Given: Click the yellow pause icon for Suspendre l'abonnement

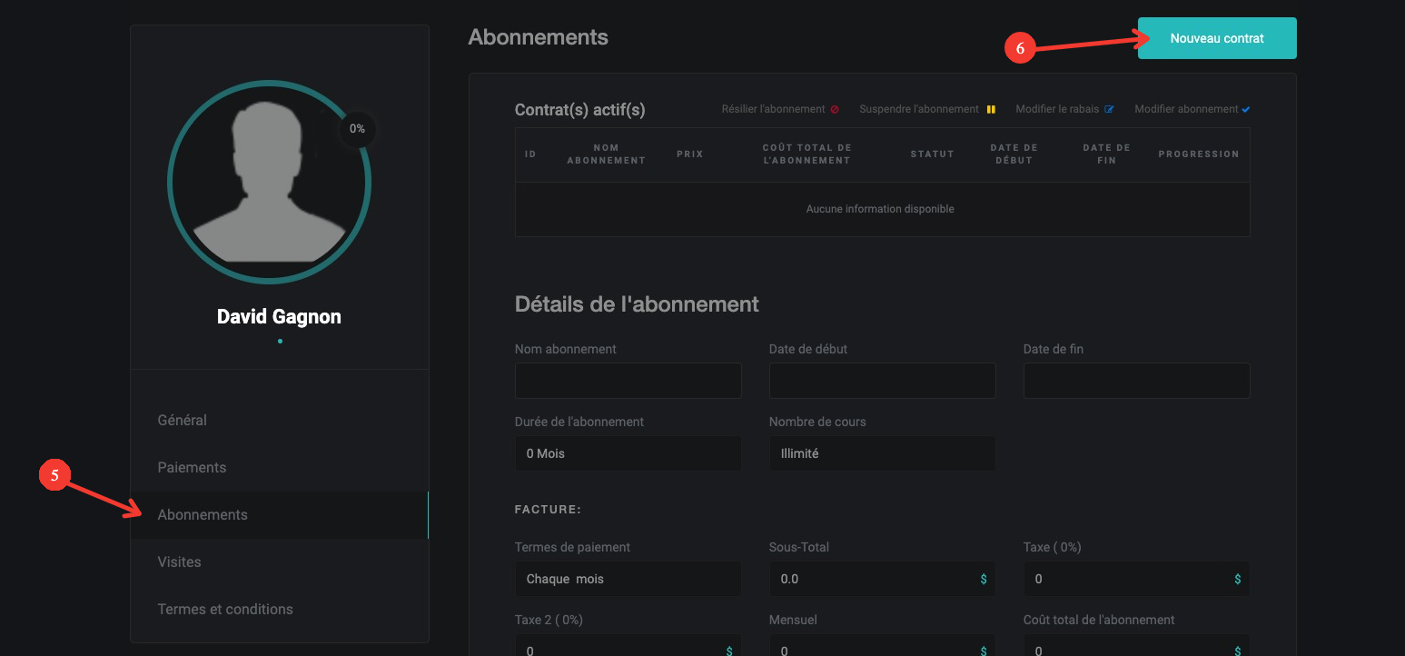Looking at the screenshot, I should (991, 109).
